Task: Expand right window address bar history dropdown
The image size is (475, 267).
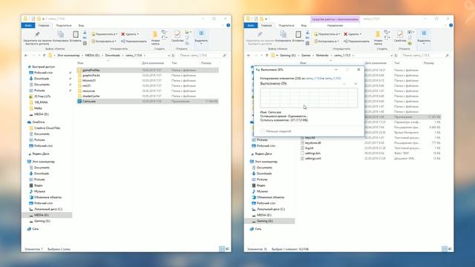Action: pos(391,56)
